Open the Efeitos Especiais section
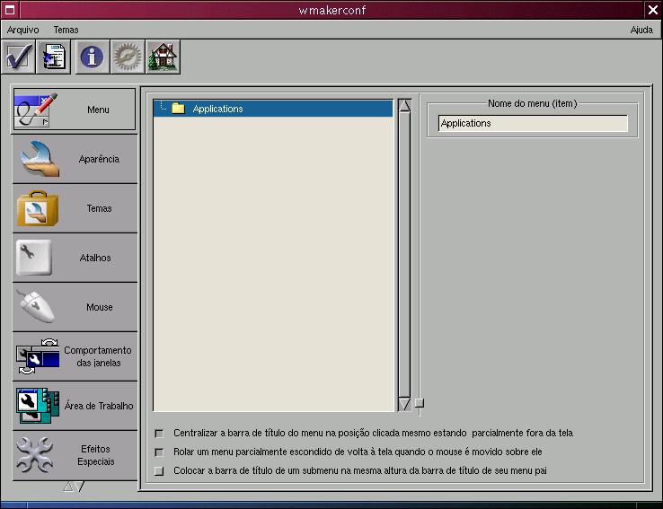Viewport: 663px width, 509px height. point(75,455)
